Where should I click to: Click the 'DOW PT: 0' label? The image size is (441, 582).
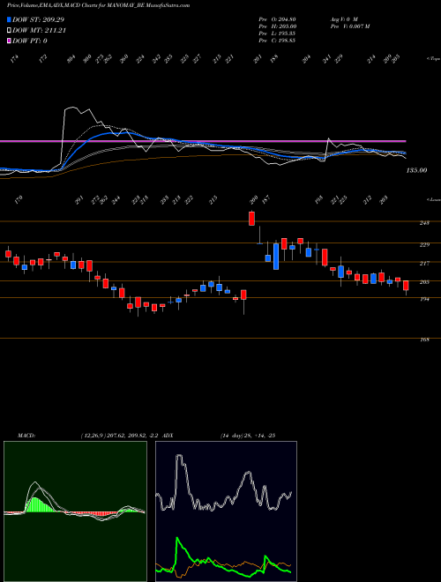[30, 41]
